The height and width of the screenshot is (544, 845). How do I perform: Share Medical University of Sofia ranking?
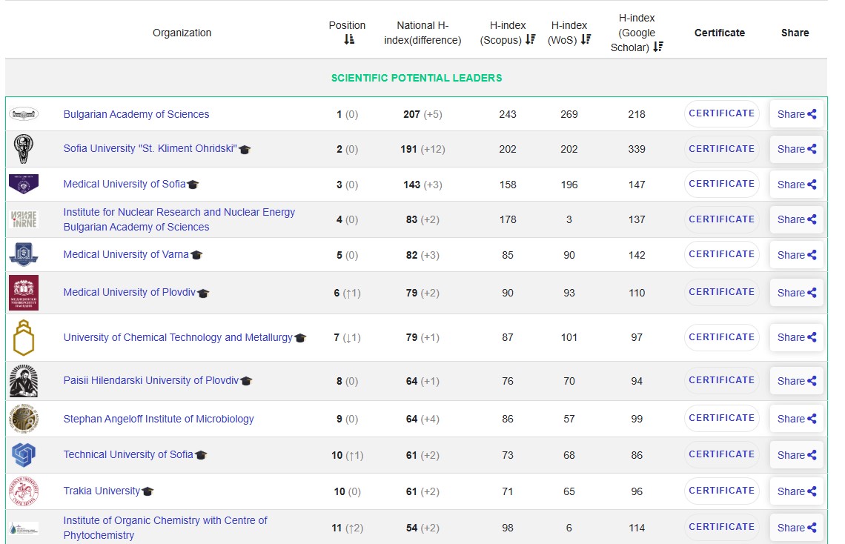pyautogui.click(x=797, y=185)
